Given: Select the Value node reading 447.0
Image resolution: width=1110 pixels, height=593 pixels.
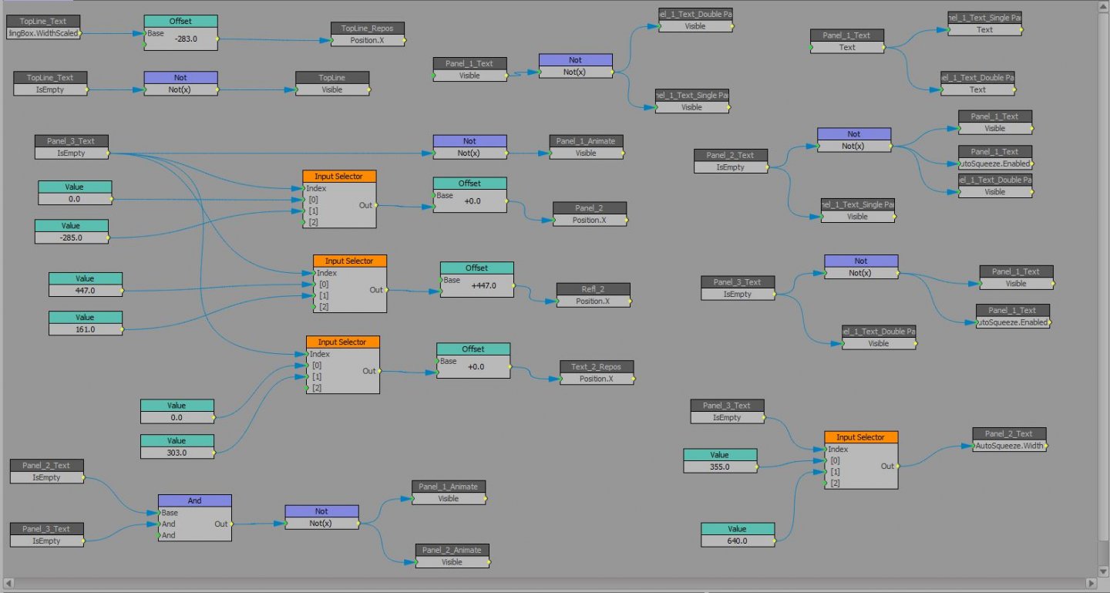Looking at the screenshot, I should [x=85, y=285].
